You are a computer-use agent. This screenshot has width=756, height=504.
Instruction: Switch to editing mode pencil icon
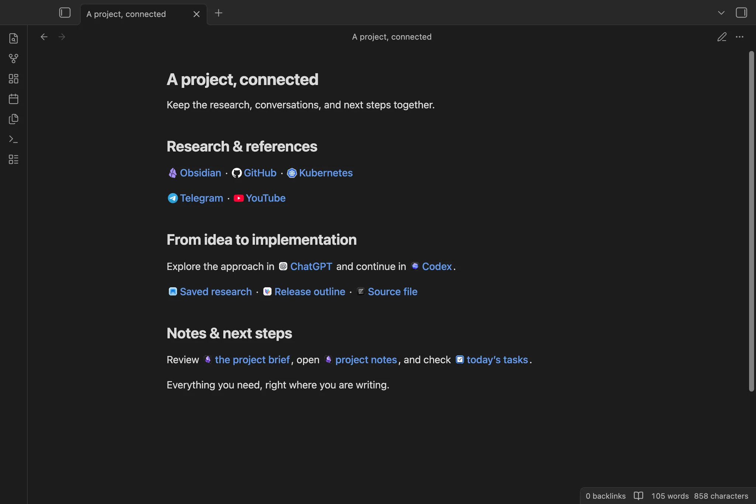click(722, 37)
